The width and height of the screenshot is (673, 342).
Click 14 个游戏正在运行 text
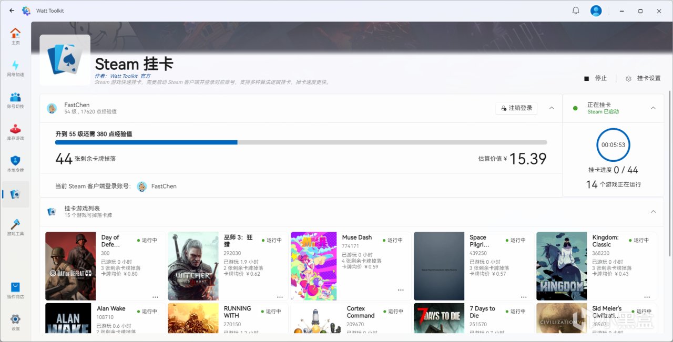pyautogui.click(x=613, y=184)
